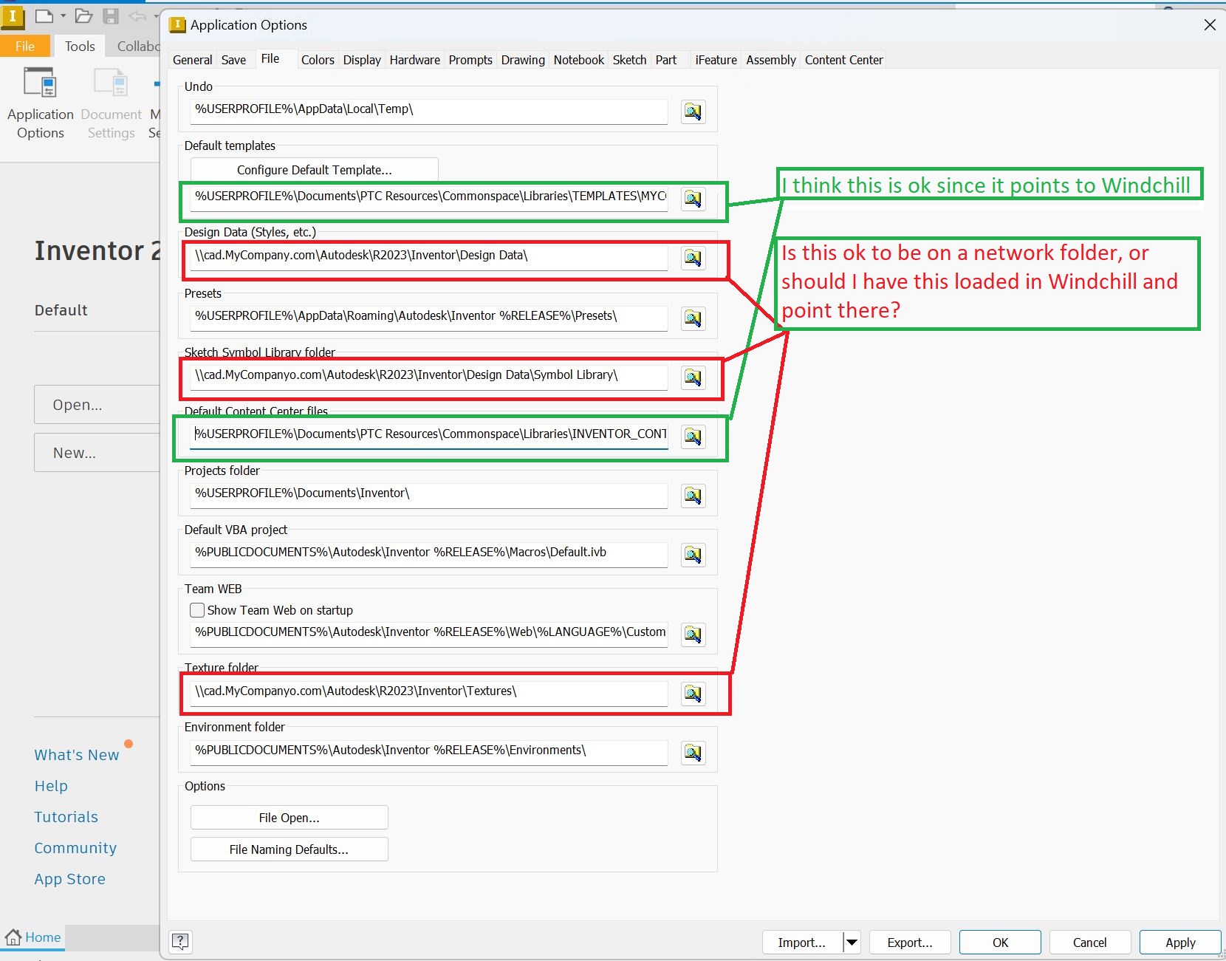The width and height of the screenshot is (1226, 961).
Task: Click browse next to Default VBA project
Action: click(x=693, y=555)
